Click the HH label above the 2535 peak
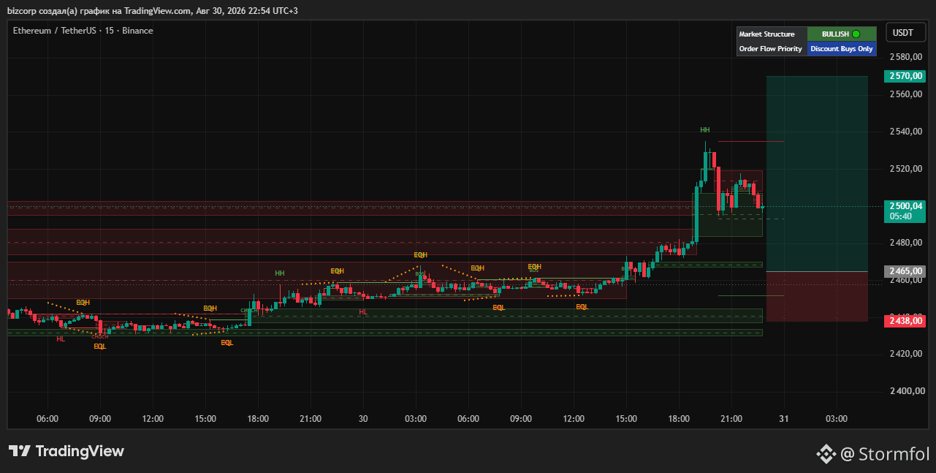Image resolution: width=936 pixels, height=473 pixels. tap(705, 129)
